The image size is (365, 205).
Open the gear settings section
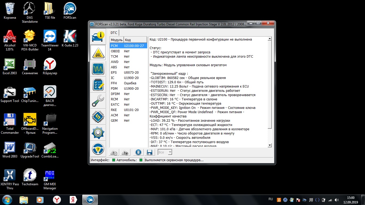(98, 133)
